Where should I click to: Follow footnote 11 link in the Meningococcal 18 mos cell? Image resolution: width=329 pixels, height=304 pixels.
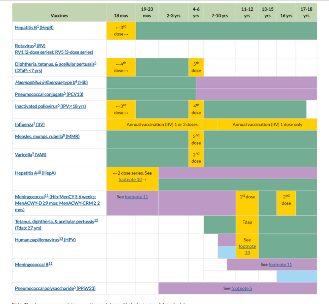[136, 197]
